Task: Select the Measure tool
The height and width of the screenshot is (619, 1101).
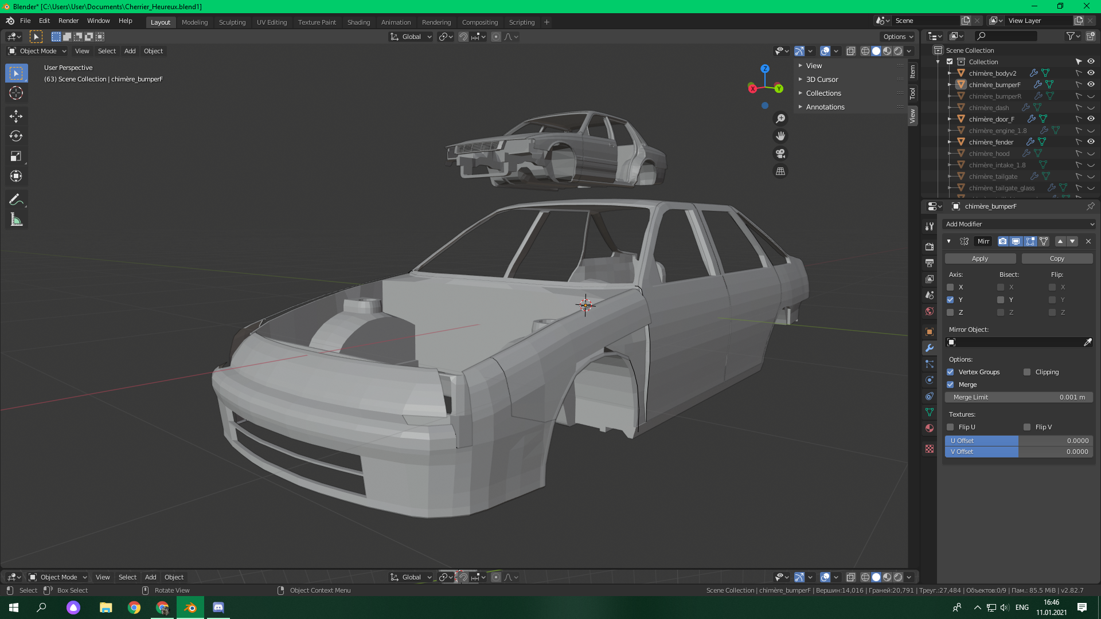Action: (x=16, y=220)
